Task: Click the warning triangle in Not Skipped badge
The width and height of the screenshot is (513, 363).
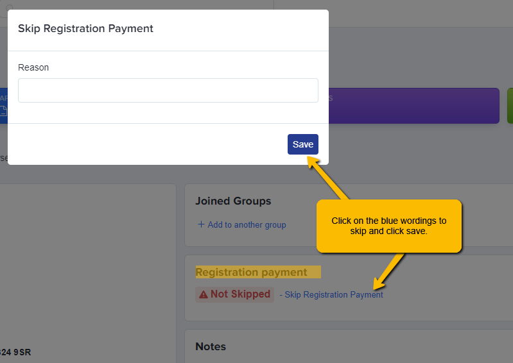Action: click(x=204, y=294)
